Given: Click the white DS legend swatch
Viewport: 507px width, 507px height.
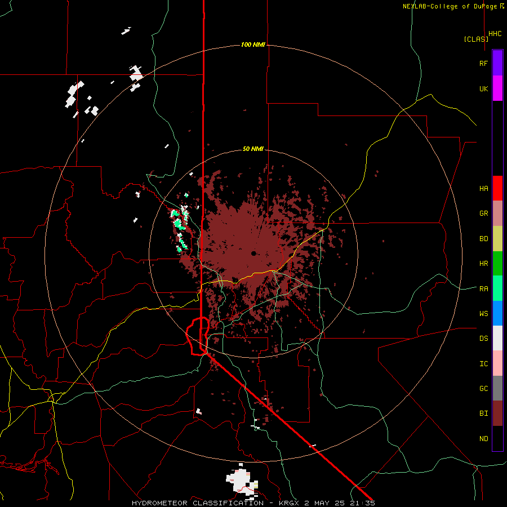Looking at the screenshot, I should (497, 338).
